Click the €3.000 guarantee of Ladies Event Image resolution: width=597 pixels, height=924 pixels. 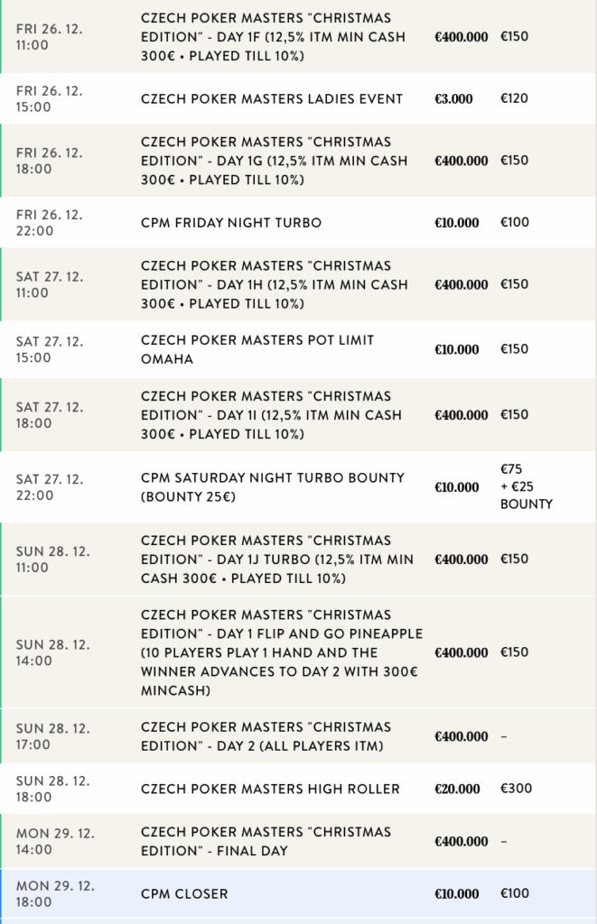(x=453, y=98)
